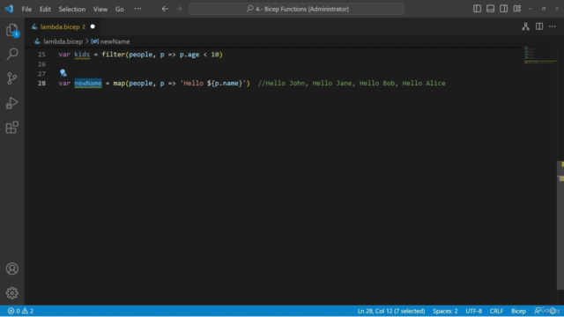Change indentation via Spaces: 2

click(x=445, y=311)
